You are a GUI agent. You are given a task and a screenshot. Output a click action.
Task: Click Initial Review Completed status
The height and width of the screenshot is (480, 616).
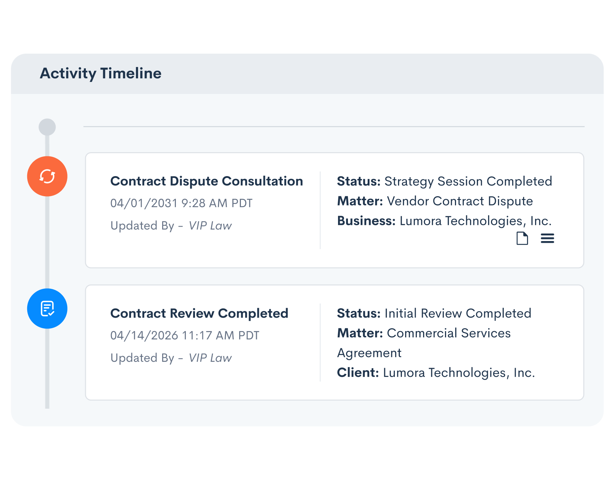point(458,313)
